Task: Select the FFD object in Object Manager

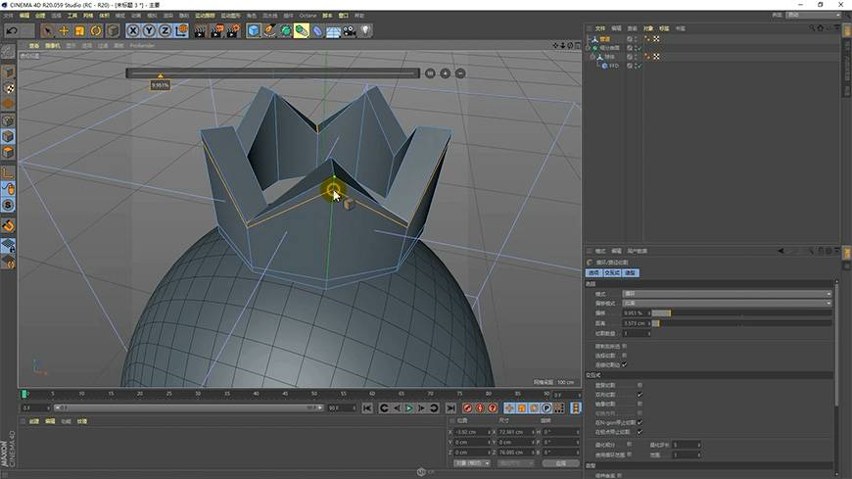Action: pos(613,66)
